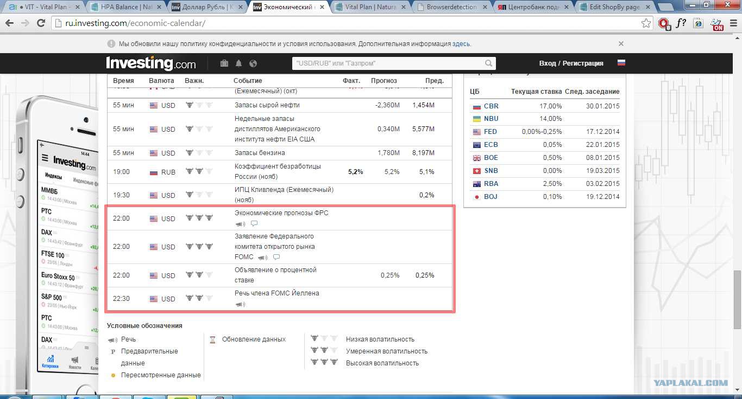The image size is (742, 399).
Task: Click the Russian flag language selector
Action: point(621,63)
